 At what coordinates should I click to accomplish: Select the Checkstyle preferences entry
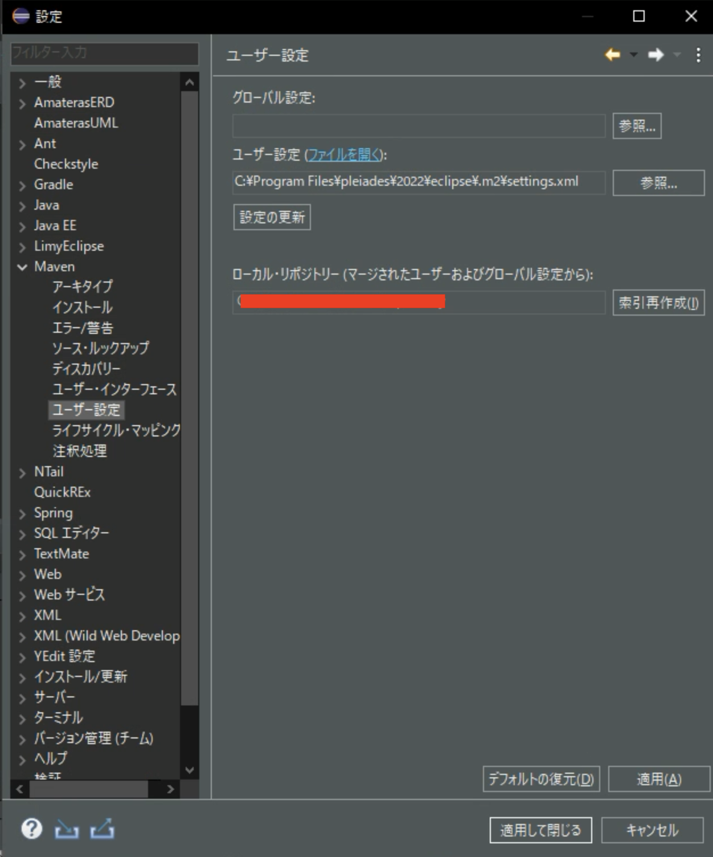[x=66, y=164]
